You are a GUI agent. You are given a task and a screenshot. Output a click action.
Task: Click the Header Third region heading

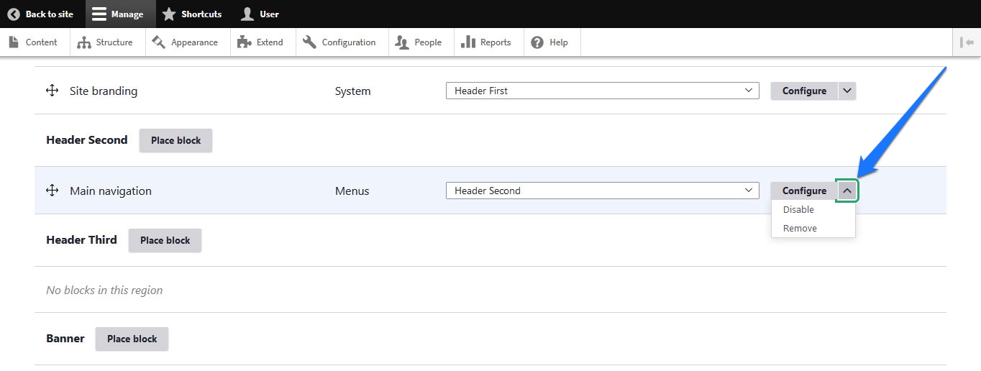click(81, 240)
